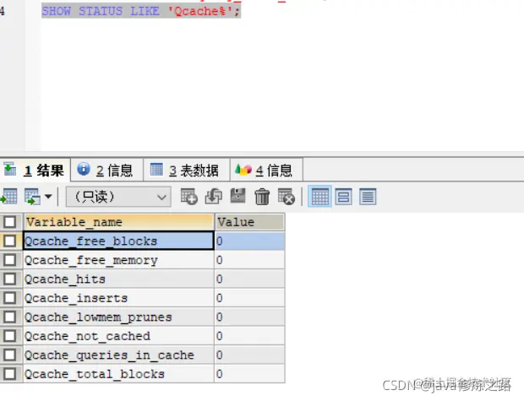Open the 2 信息 tab

pos(107,171)
